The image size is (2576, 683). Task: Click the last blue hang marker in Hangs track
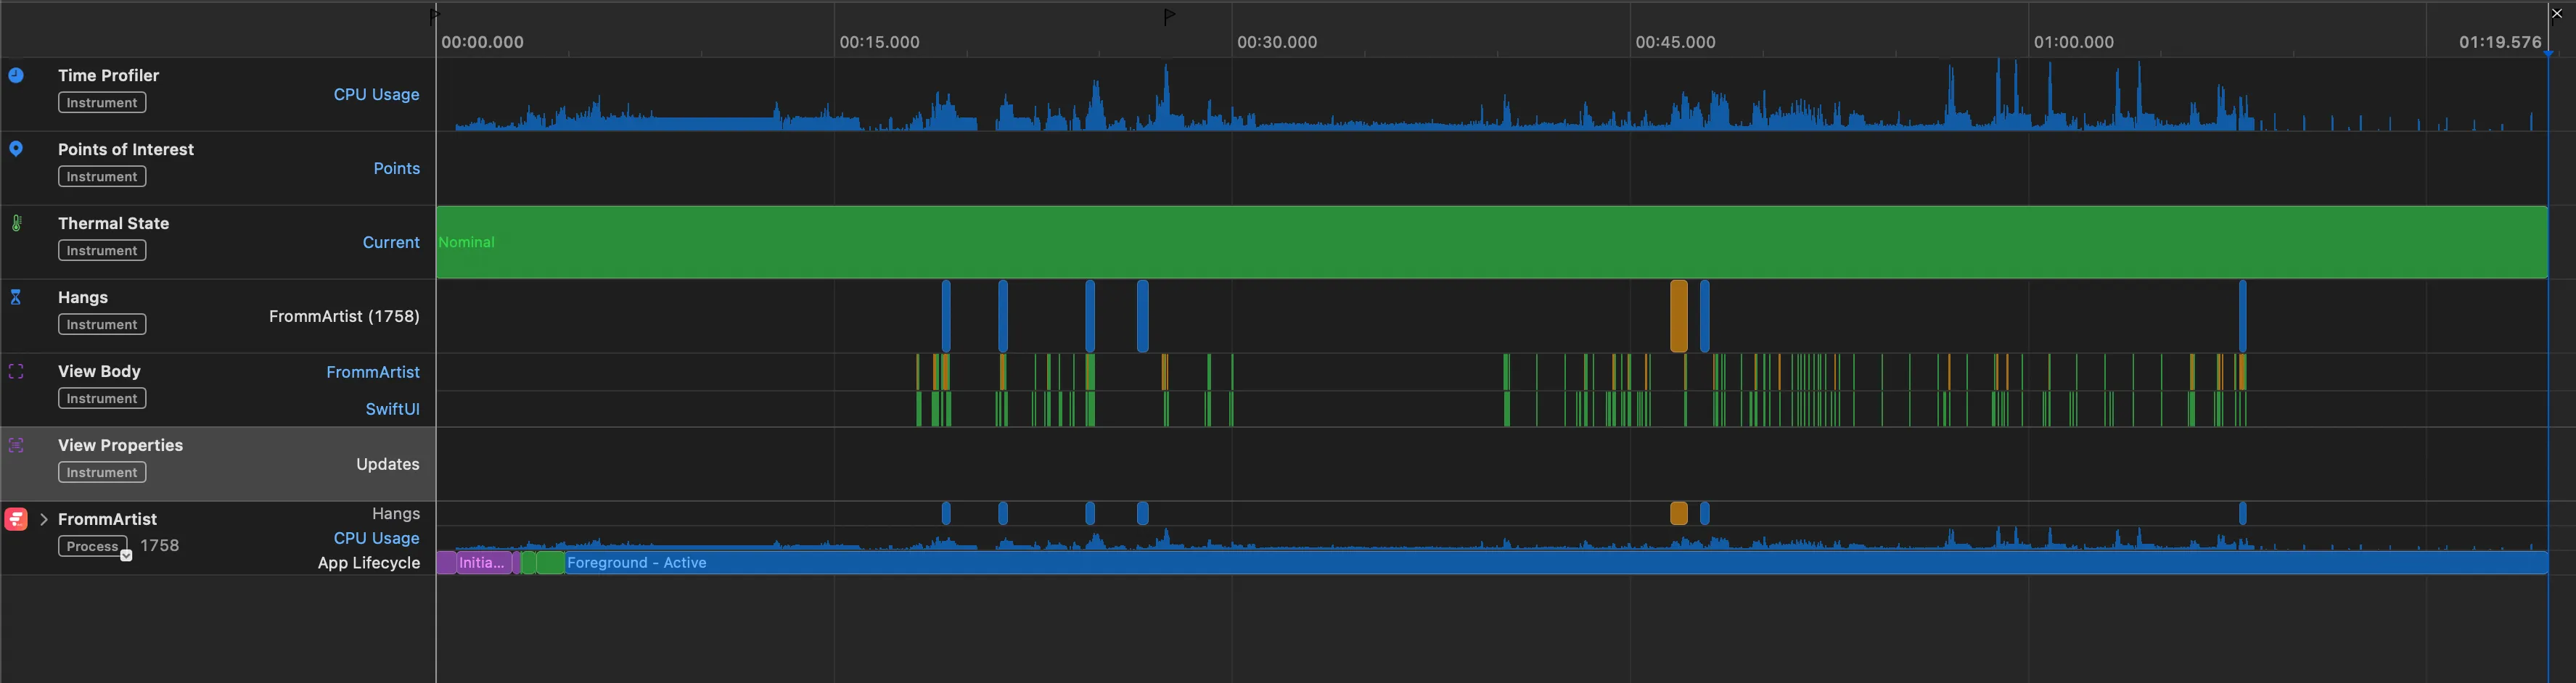tap(2243, 315)
